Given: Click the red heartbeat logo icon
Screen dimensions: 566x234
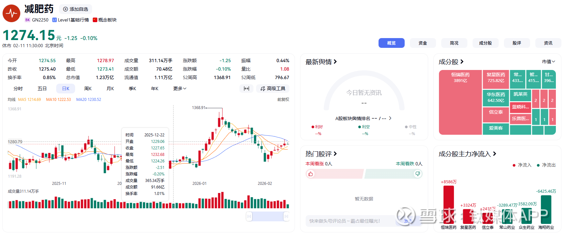Looking at the screenshot, I should tap(11, 13).
